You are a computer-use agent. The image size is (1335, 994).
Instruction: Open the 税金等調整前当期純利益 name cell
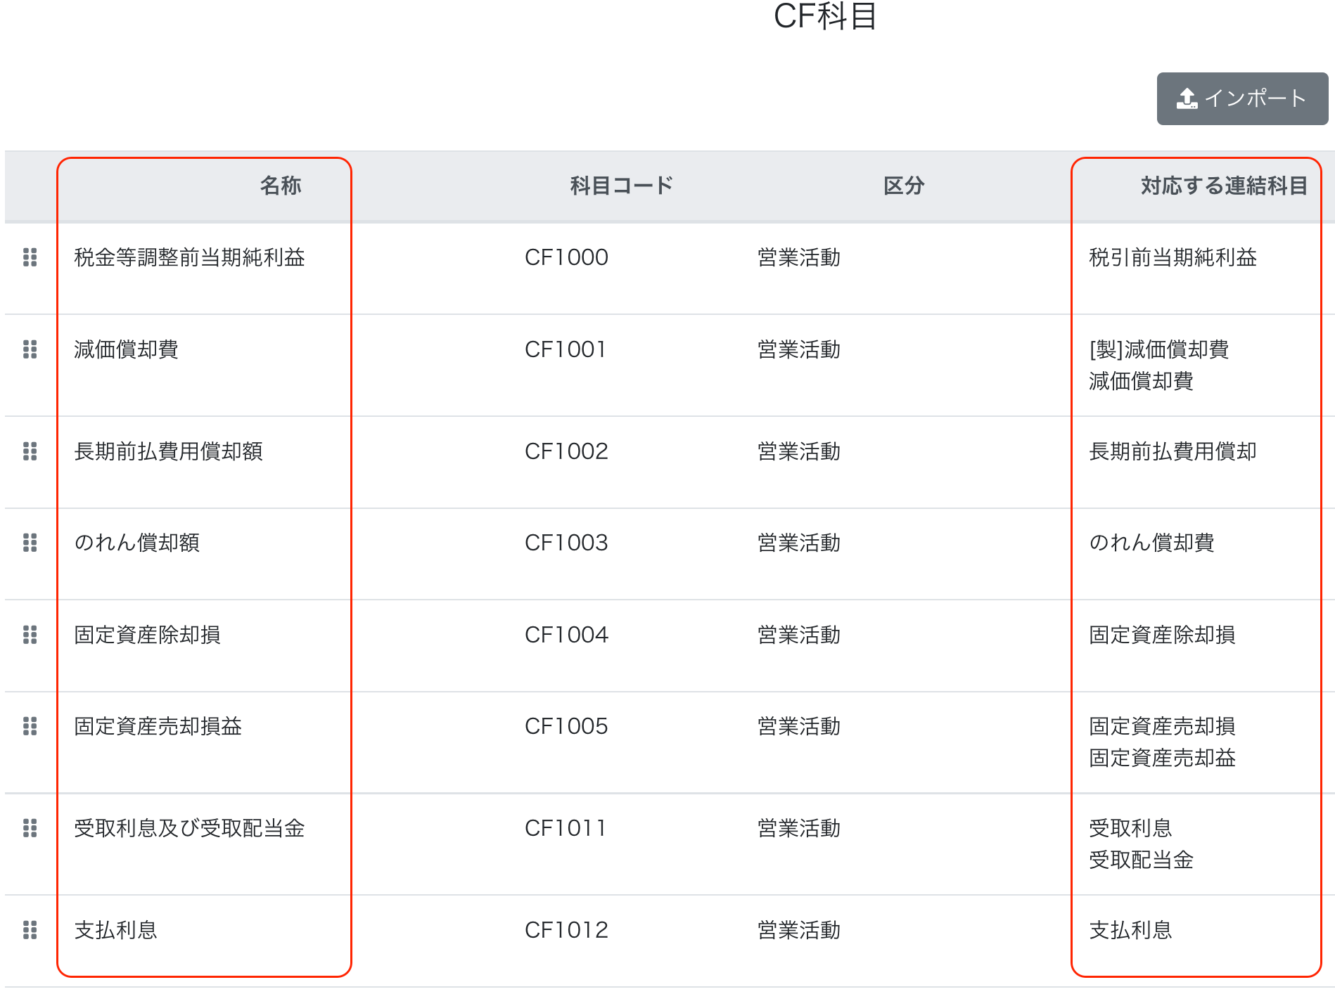(189, 257)
